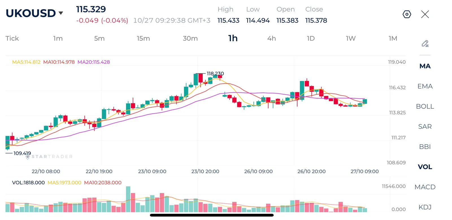Toggle the MA indicator
This screenshot has width=452, height=220.
(x=425, y=66)
